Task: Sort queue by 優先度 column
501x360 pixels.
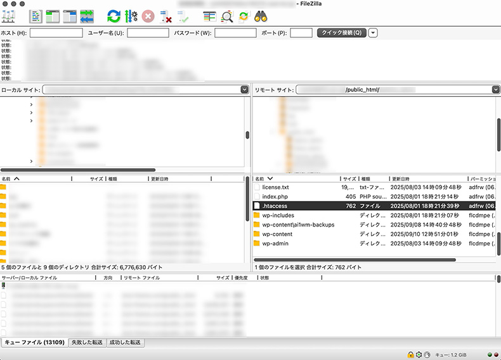Action: [x=245, y=278]
